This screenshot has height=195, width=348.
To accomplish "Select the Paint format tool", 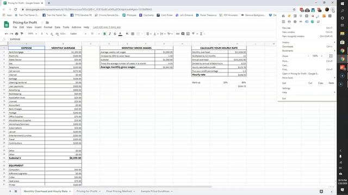I will (22, 34).
